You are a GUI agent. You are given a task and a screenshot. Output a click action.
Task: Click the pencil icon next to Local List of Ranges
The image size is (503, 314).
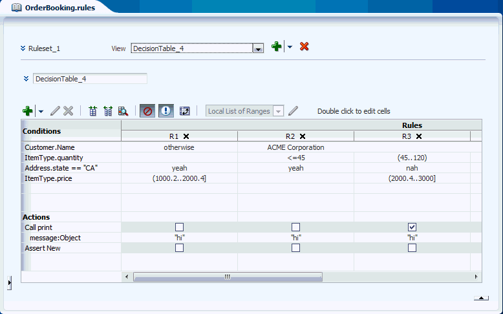[293, 111]
